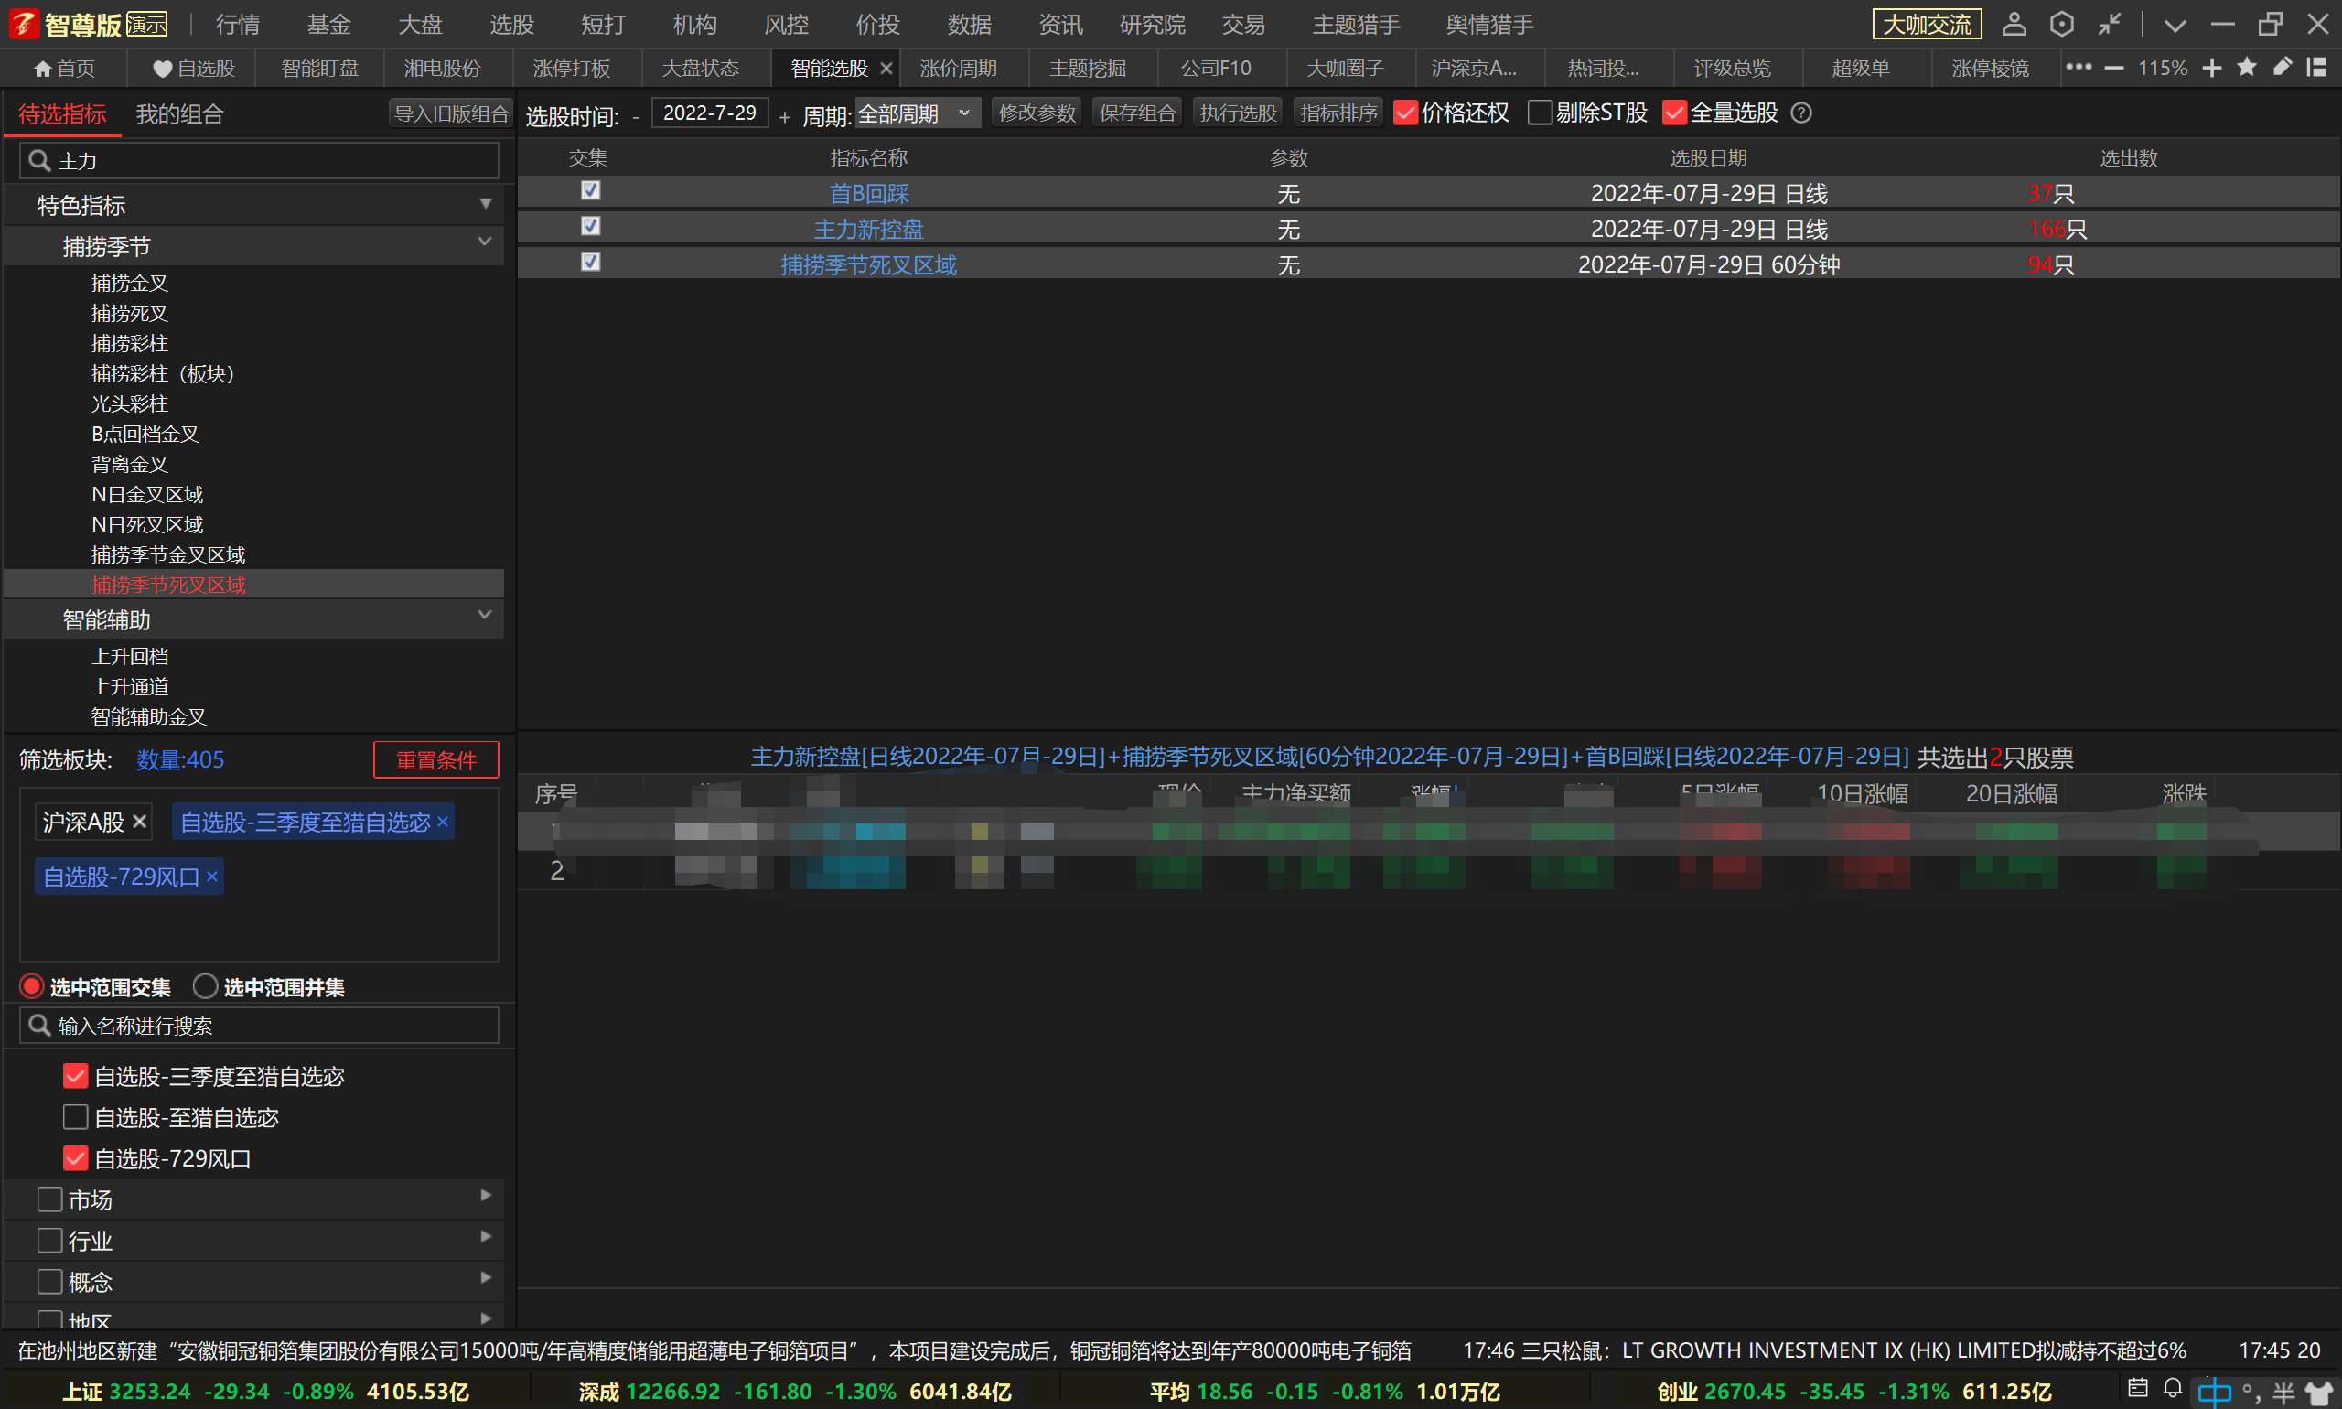Click 导入旧版组合 button
Viewport: 2342px width, 1409px height.
(451, 114)
